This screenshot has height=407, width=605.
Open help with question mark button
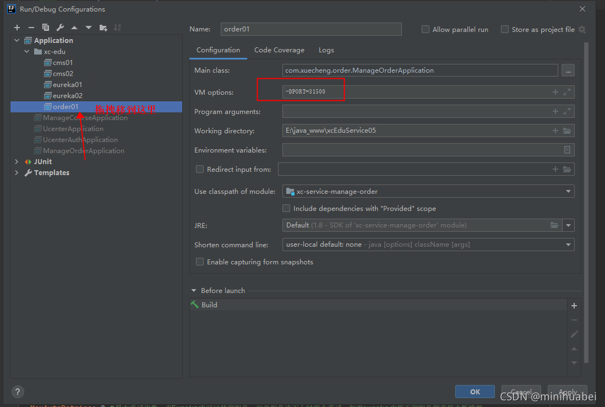coord(18,392)
